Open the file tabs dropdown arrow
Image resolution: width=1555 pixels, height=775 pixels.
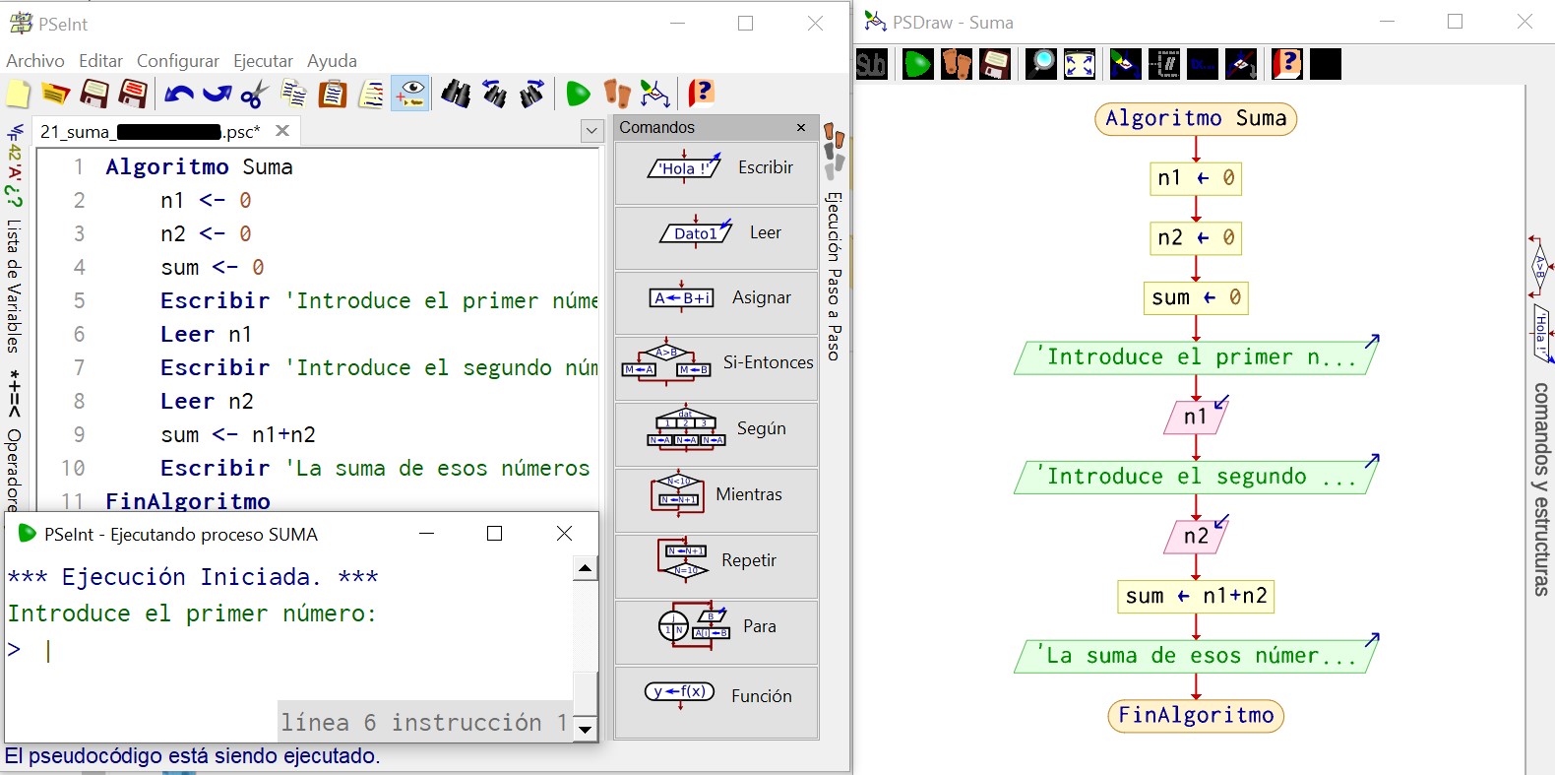(591, 131)
